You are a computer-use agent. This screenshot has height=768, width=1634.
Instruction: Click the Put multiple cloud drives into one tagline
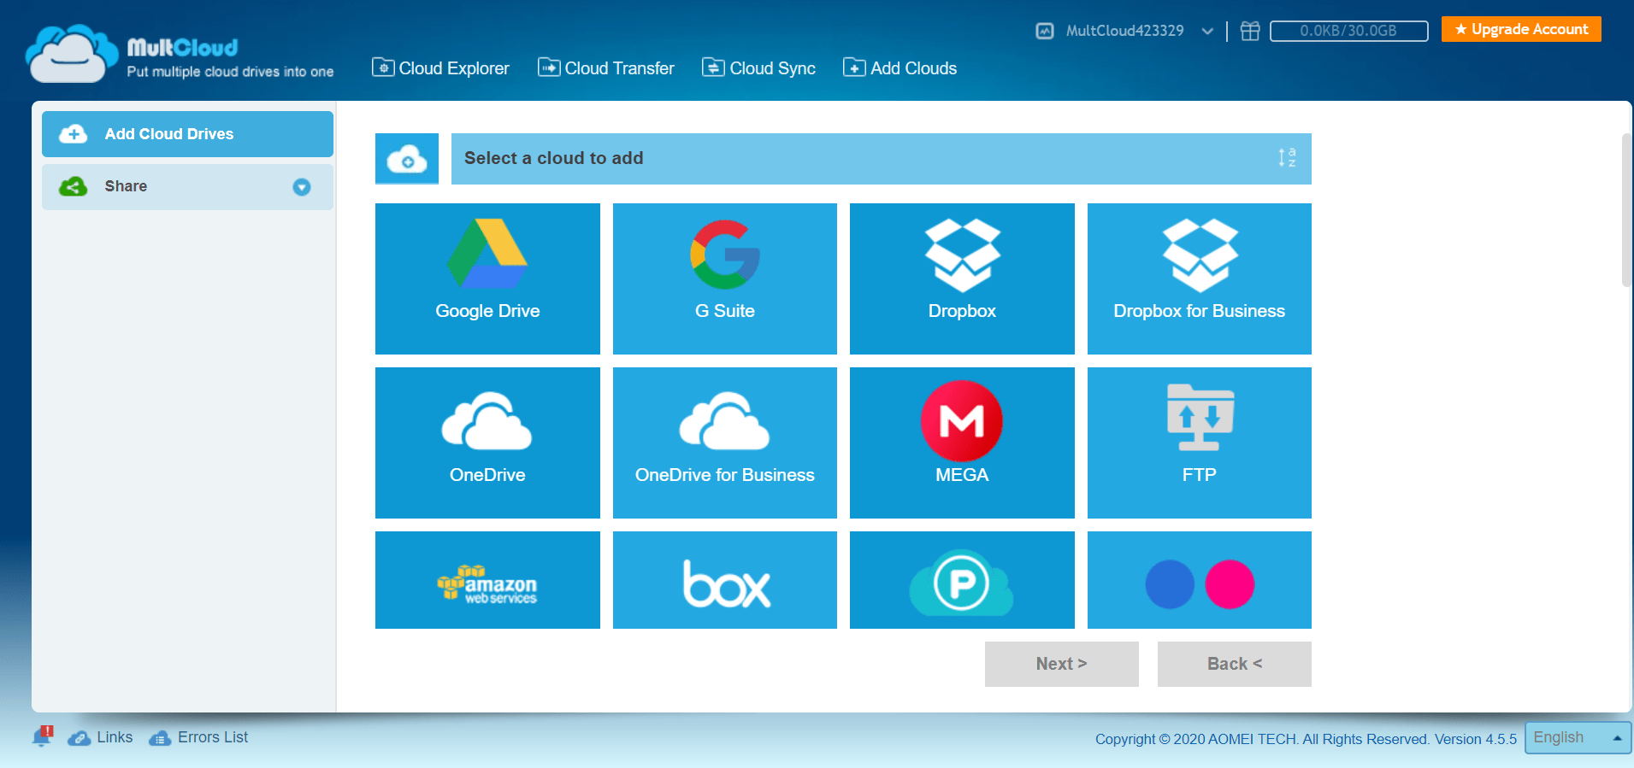[230, 72]
